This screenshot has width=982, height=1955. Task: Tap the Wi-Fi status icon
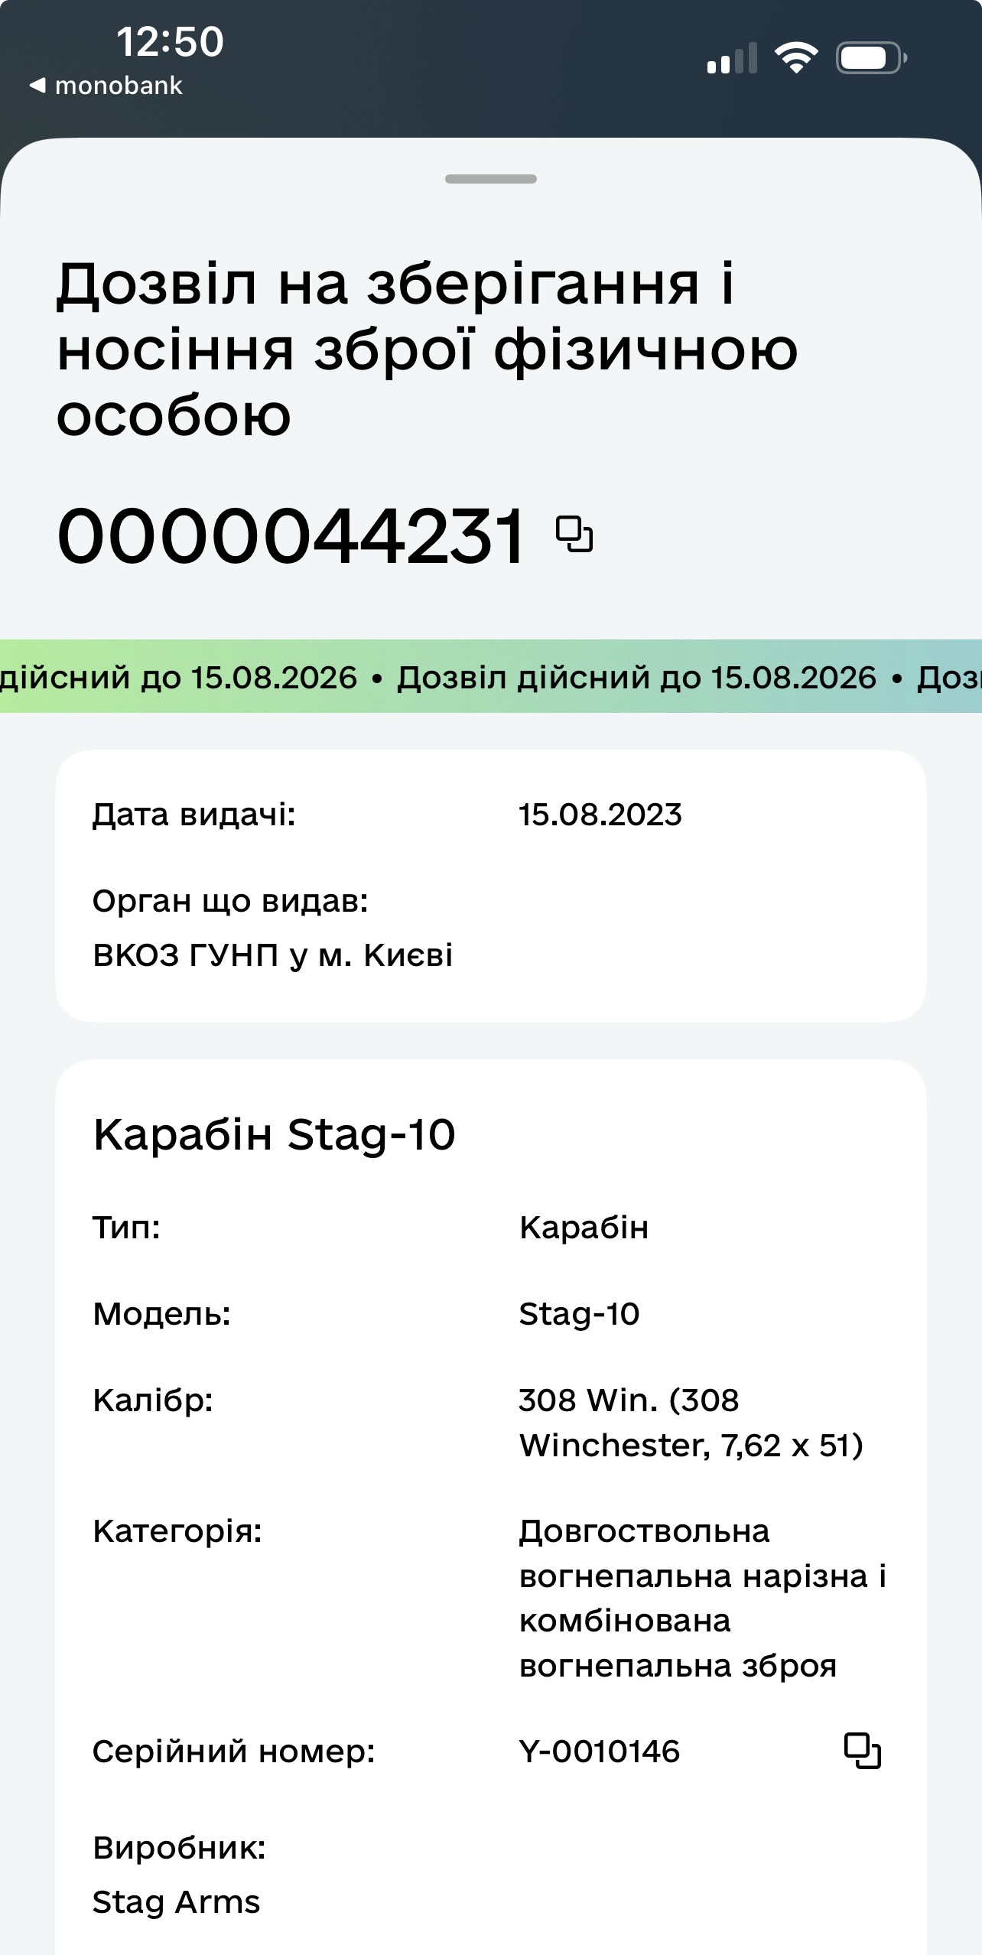795,58
